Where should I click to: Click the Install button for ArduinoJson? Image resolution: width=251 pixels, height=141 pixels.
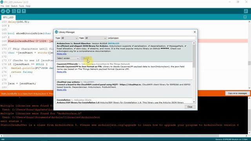(86, 58)
